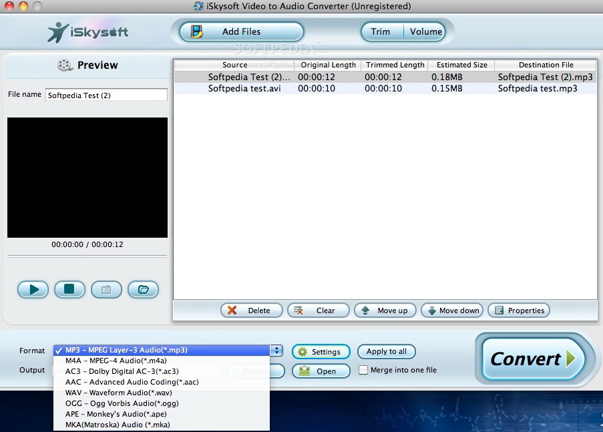The width and height of the screenshot is (603, 432).
Task: Click the black video preview area
Action: pyautogui.click(x=87, y=178)
